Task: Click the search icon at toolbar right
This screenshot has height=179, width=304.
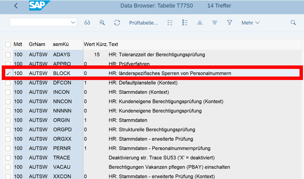Action: [x=293, y=23]
